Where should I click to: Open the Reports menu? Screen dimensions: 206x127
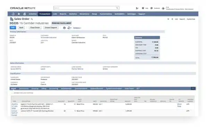point(63,14)
